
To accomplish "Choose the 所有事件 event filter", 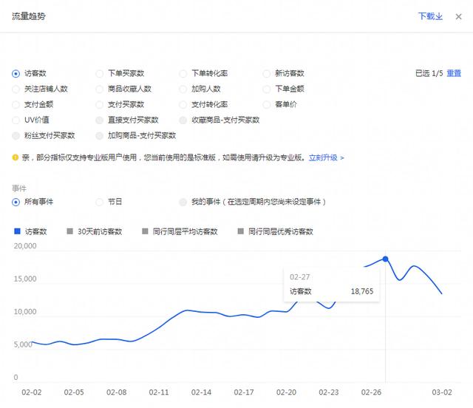I will [x=16, y=202].
